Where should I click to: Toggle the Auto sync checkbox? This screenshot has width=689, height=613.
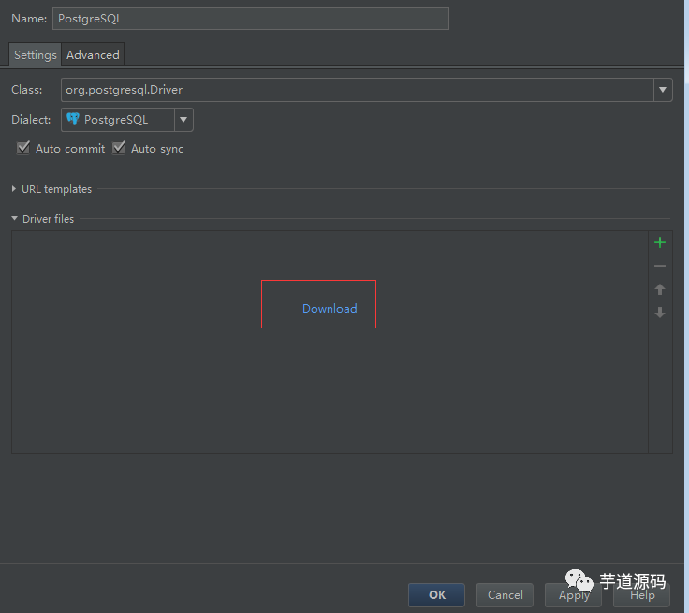coord(119,148)
